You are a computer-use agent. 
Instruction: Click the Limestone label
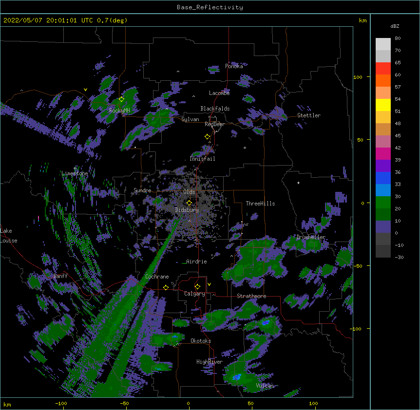(75, 173)
